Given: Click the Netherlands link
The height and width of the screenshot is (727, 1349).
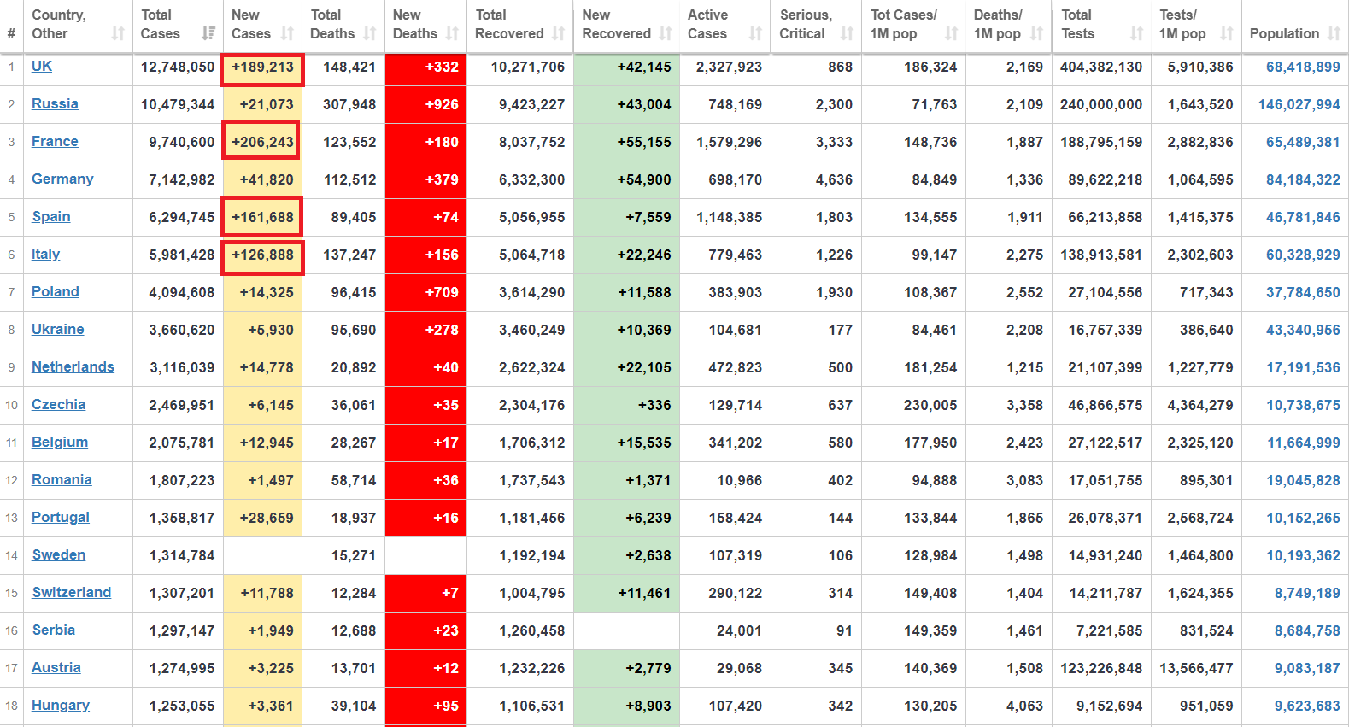Looking at the screenshot, I should pyautogui.click(x=73, y=366).
